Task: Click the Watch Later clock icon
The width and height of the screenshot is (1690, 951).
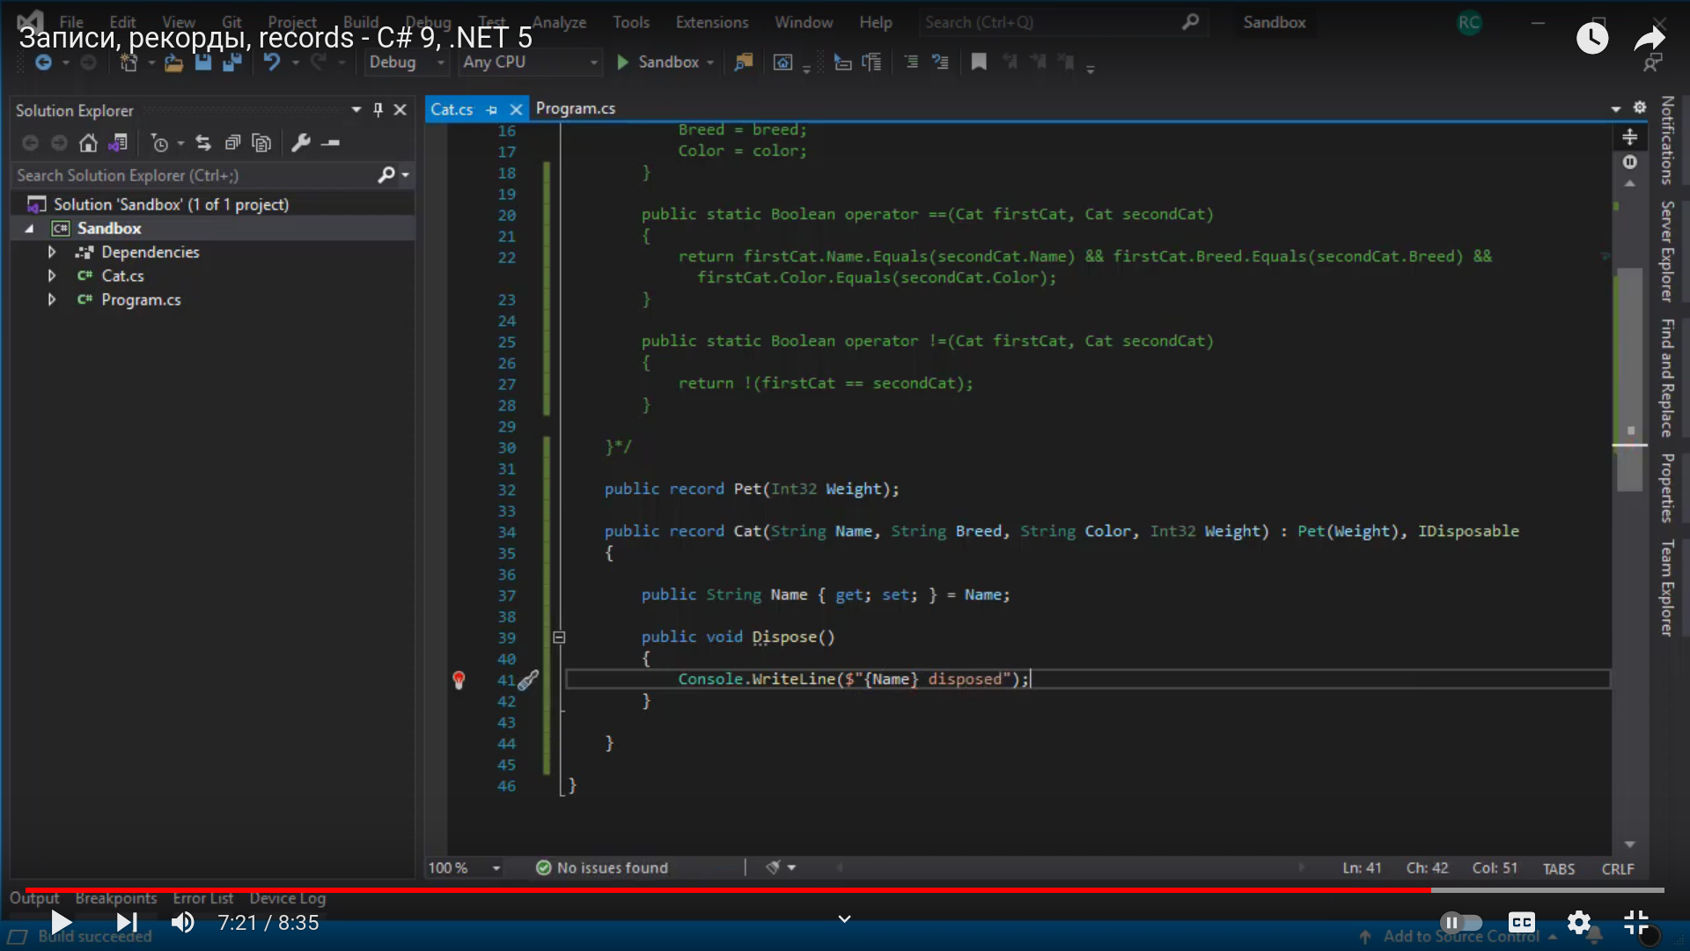Action: [1591, 38]
